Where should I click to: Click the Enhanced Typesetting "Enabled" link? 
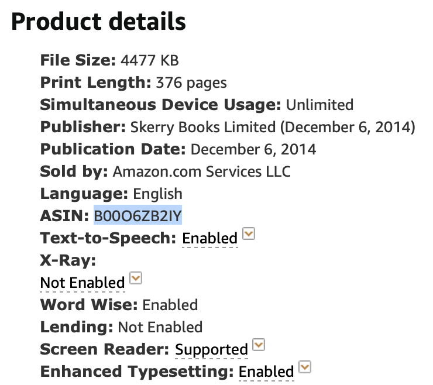(x=266, y=372)
